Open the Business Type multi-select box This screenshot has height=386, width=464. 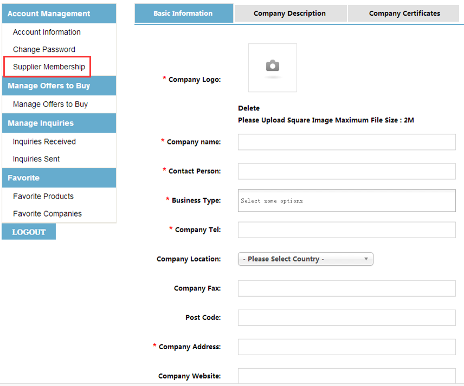pos(346,201)
